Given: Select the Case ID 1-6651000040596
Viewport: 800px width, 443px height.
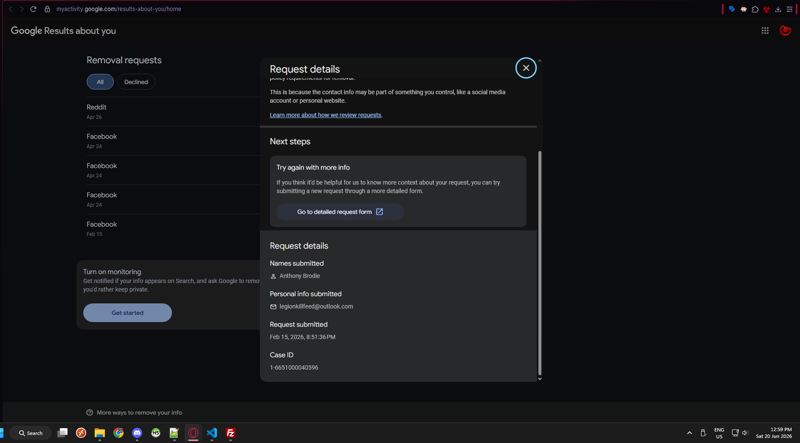Looking at the screenshot, I should coord(294,367).
